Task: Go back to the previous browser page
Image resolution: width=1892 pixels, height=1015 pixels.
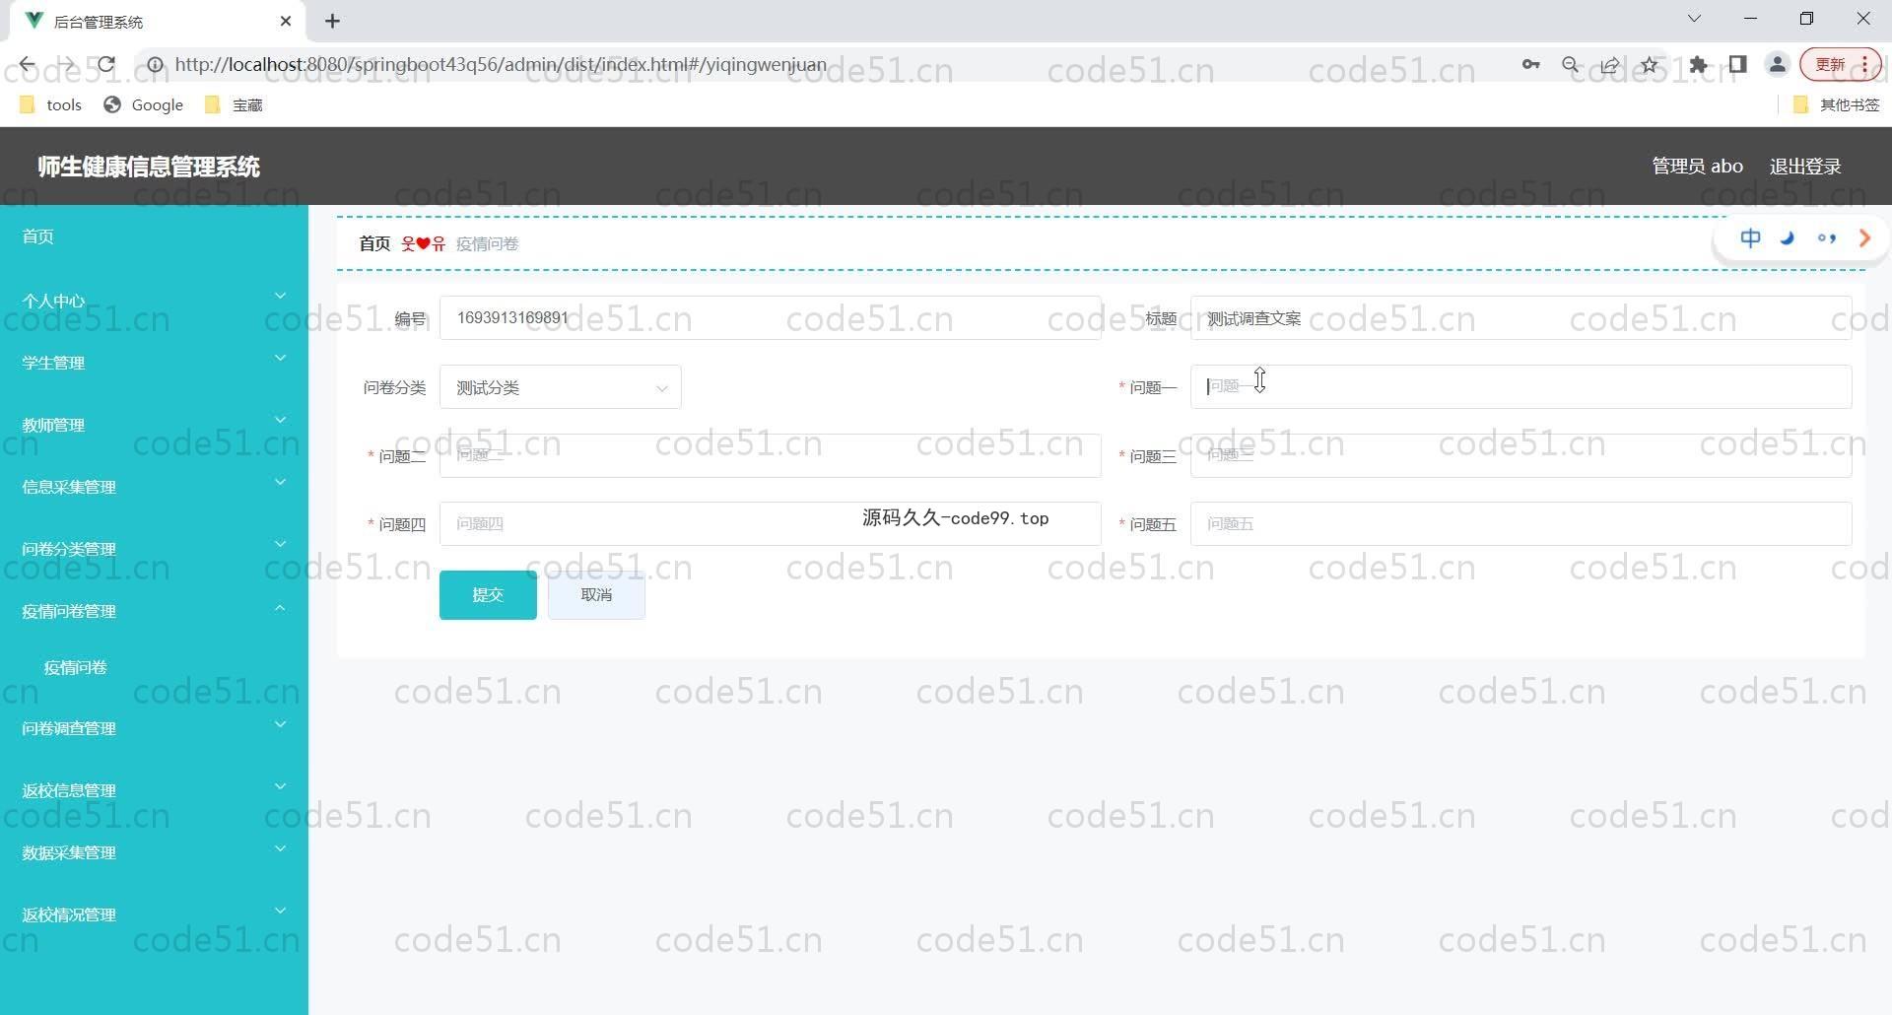Action: 27,65
